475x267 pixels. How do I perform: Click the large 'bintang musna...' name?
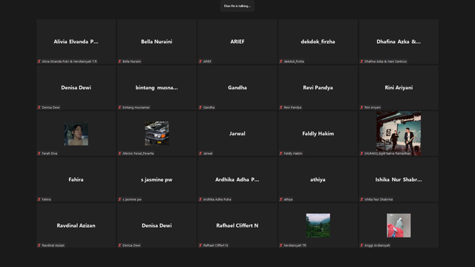coord(157,88)
